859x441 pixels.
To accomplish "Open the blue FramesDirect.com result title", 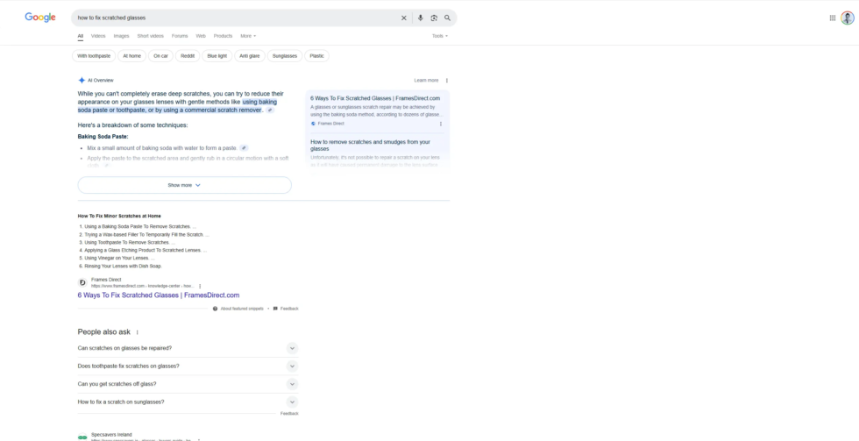I will click(x=159, y=295).
